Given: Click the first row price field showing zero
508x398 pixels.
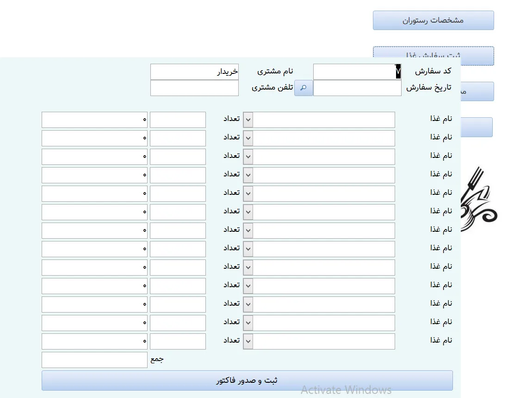Looking at the screenshot, I should pos(94,120).
